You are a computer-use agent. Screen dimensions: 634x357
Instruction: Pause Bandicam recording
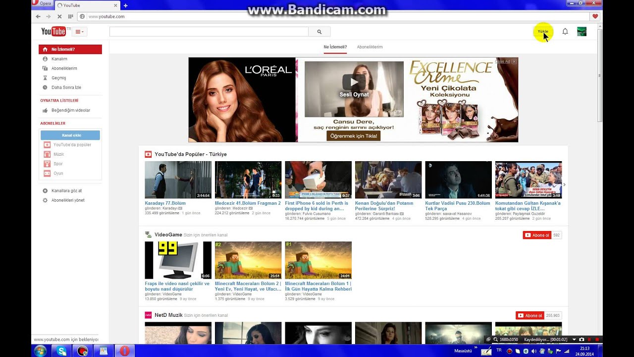coord(589,340)
